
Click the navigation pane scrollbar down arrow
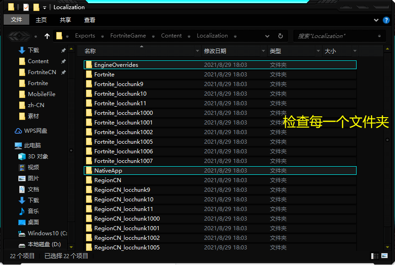point(71,247)
